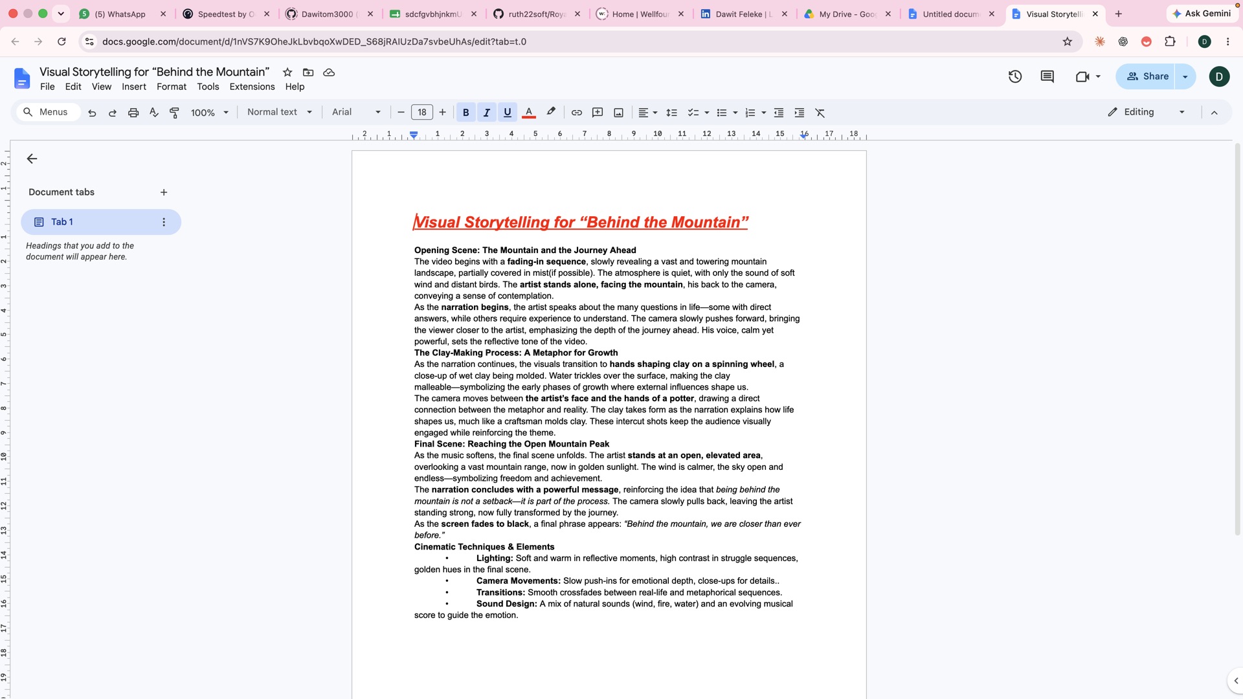Apply a numbered list
The height and width of the screenshot is (699, 1243).
[750, 113]
